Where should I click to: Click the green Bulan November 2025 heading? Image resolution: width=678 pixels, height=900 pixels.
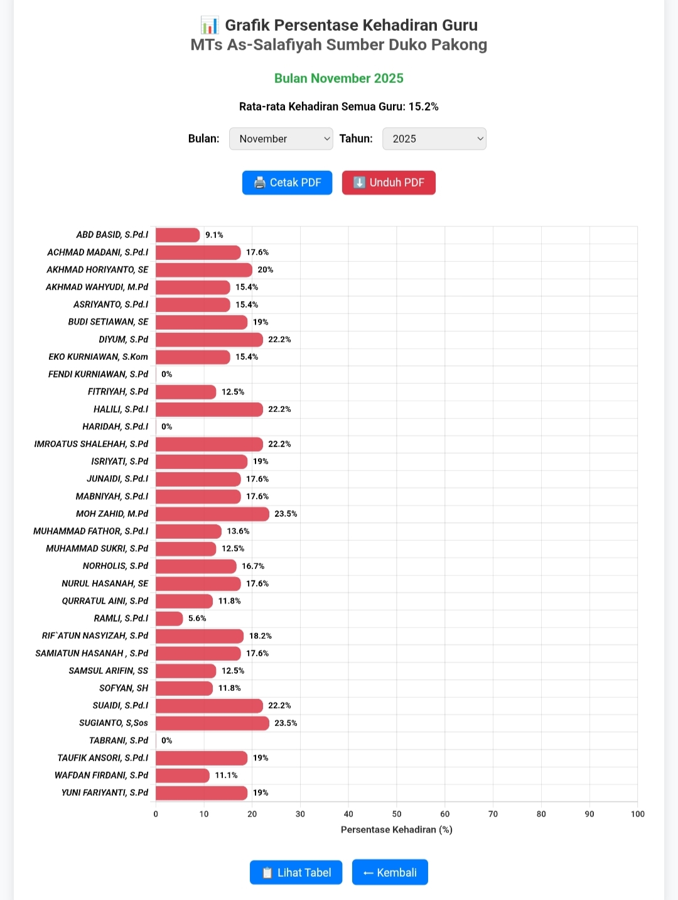click(339, 79)
